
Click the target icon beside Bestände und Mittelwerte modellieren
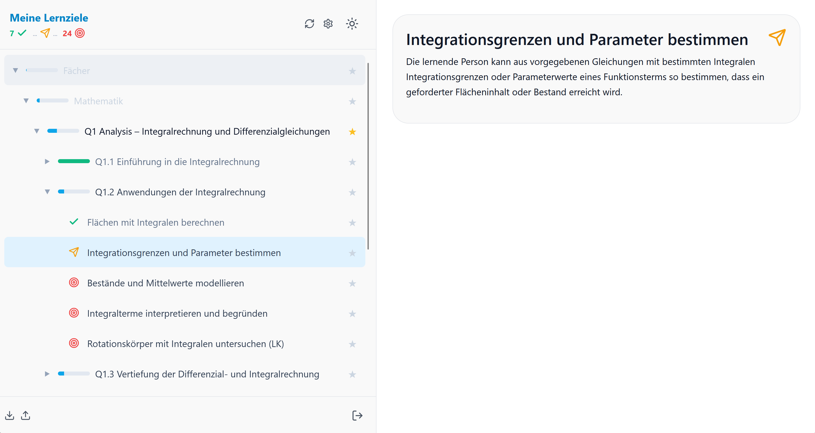[74, 283]
